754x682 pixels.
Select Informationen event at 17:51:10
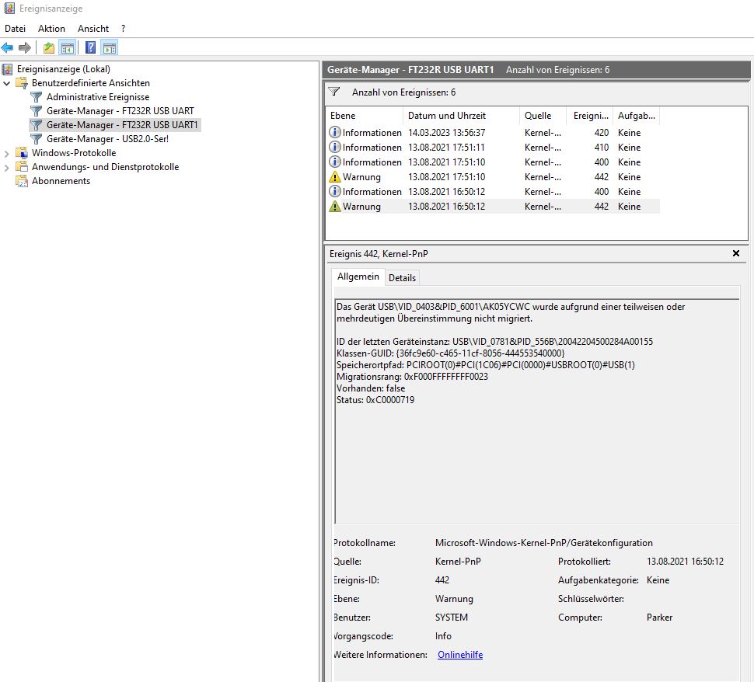(494, 162)
